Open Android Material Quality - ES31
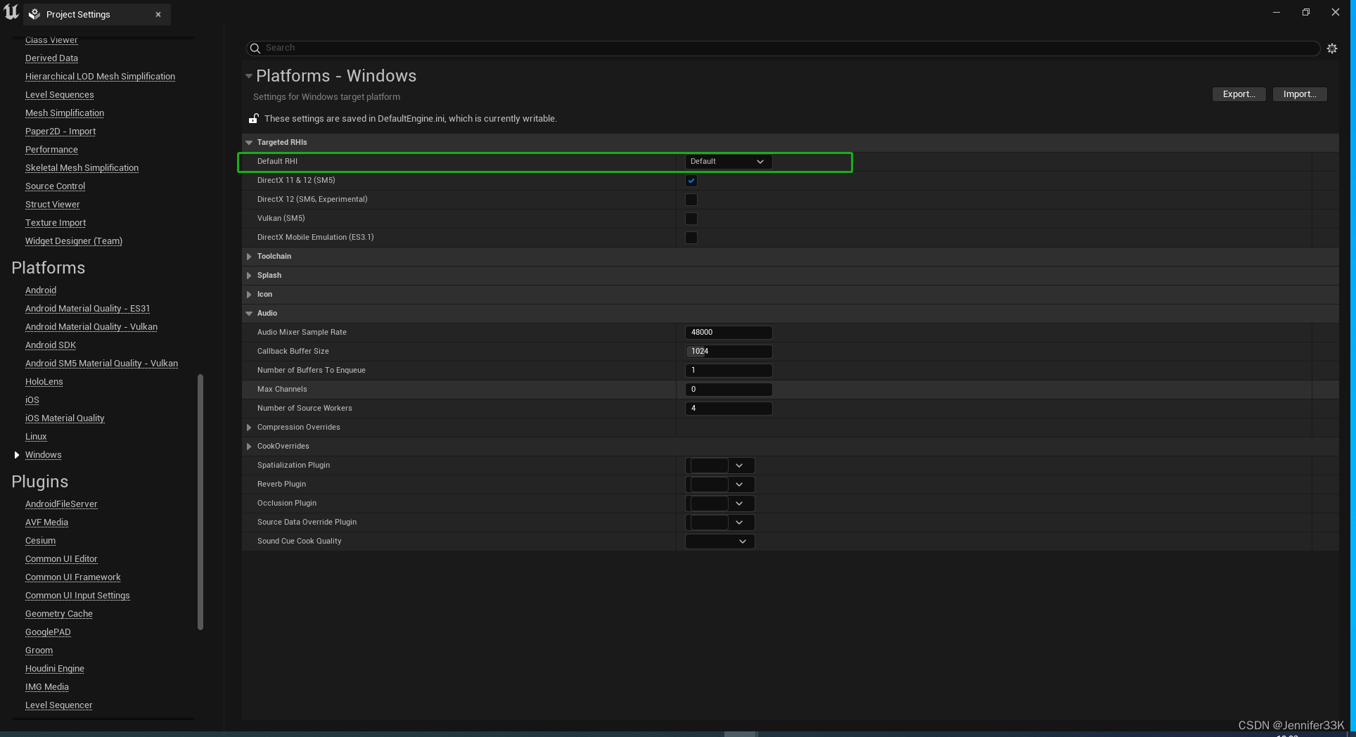The height and width of the screenshot is (737, 1356). pyautogui.click(x=87, y=309)
